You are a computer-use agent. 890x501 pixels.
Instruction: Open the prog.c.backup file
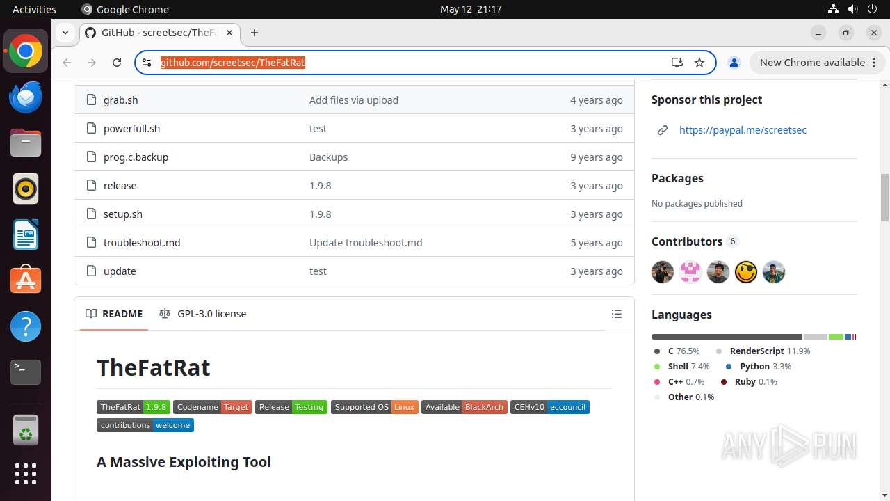click(136, 157)
